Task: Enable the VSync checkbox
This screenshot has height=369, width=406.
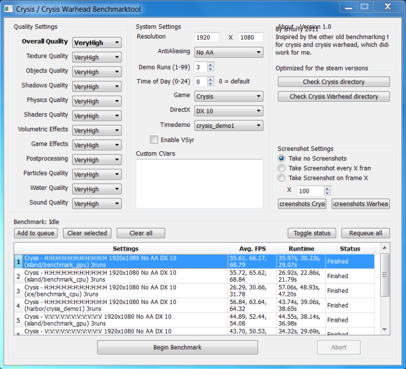Action: click(x=154, y=140)
